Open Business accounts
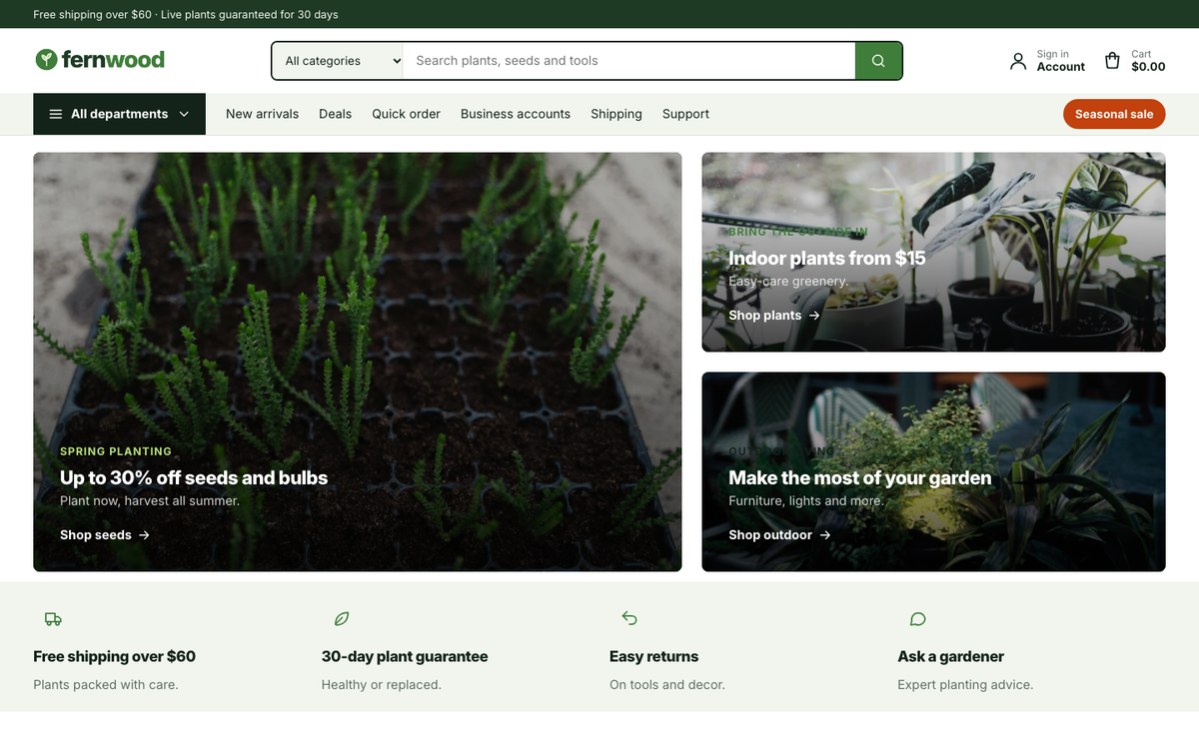This screenshot has height=749, width=1199. 516,114
